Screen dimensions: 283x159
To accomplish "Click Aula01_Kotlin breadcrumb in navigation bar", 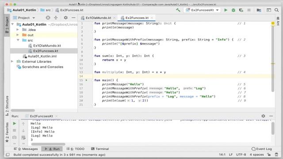I will (22, 10).
